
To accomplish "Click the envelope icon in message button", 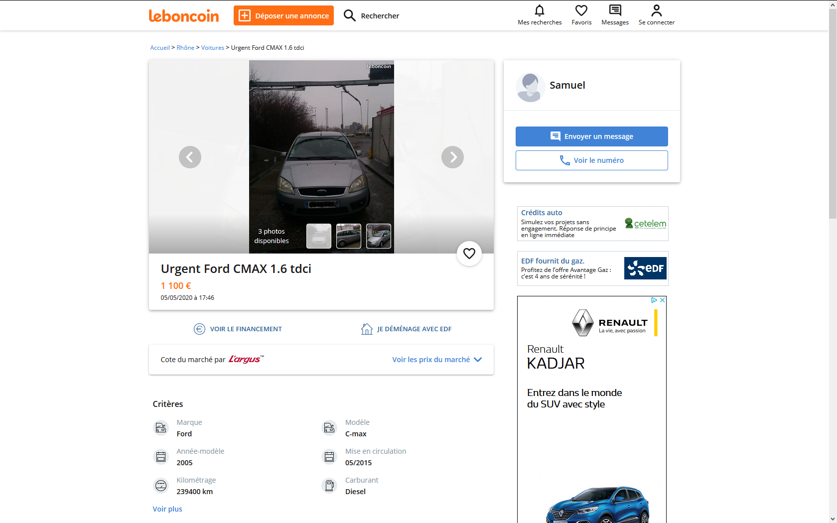I will pyautogui.click(x=555, y=136).
